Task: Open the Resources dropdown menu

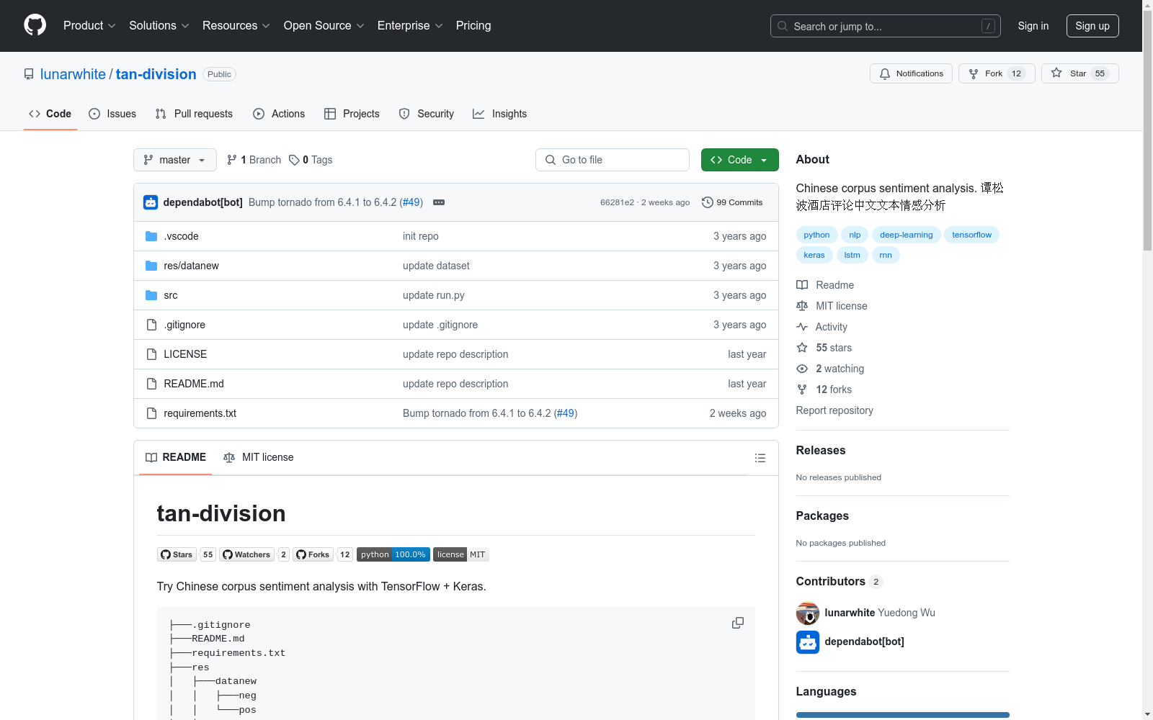Action: click(x=236, y=25)
